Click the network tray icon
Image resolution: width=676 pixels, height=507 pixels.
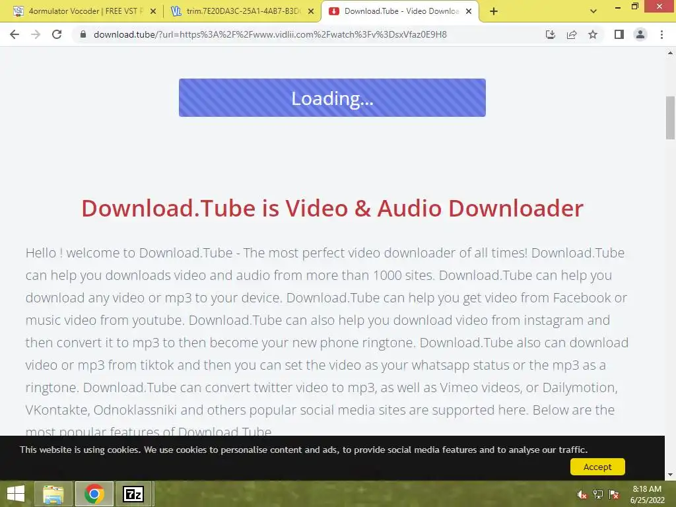pyautogui.click(x=598, y=494)
